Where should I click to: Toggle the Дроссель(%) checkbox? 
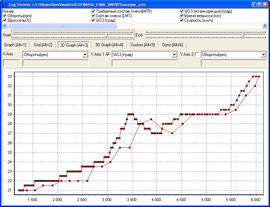coord(5,20)
